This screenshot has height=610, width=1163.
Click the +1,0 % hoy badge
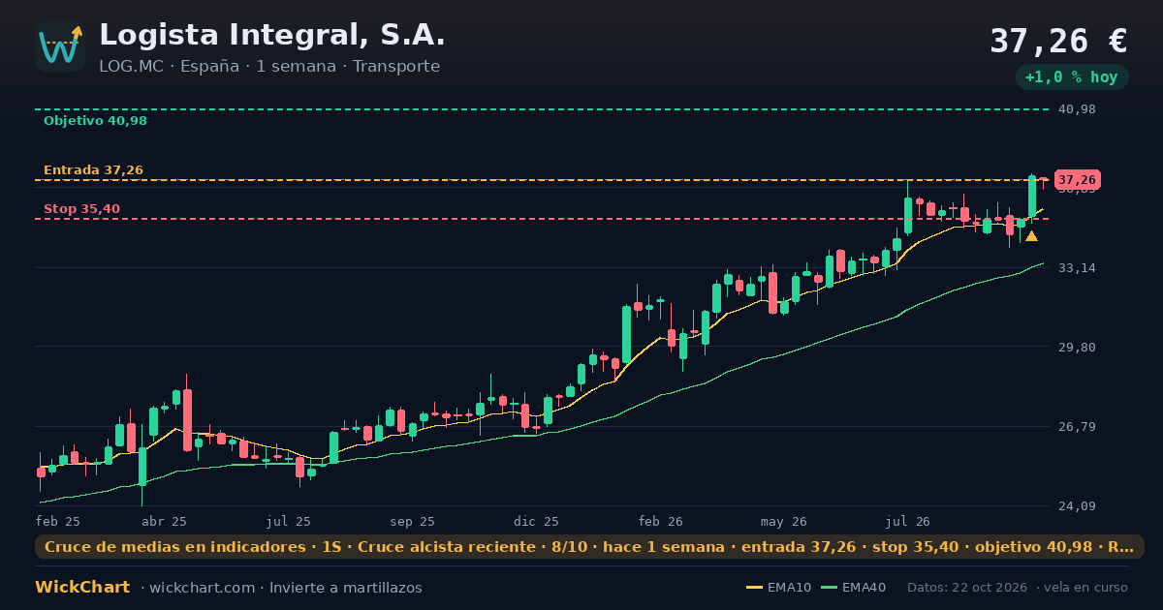click(x=1071, y=77)
